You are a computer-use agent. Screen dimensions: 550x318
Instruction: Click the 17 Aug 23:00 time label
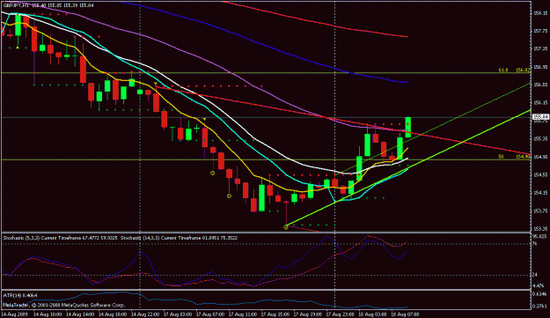point(341,314)
